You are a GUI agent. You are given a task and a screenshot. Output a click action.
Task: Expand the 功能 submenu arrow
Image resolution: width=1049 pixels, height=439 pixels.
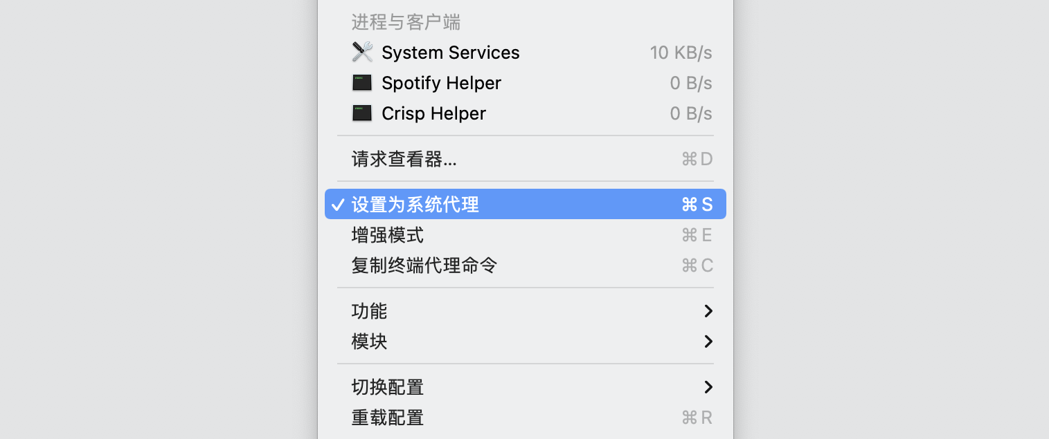pyautogui.click(x=708, y=311)
